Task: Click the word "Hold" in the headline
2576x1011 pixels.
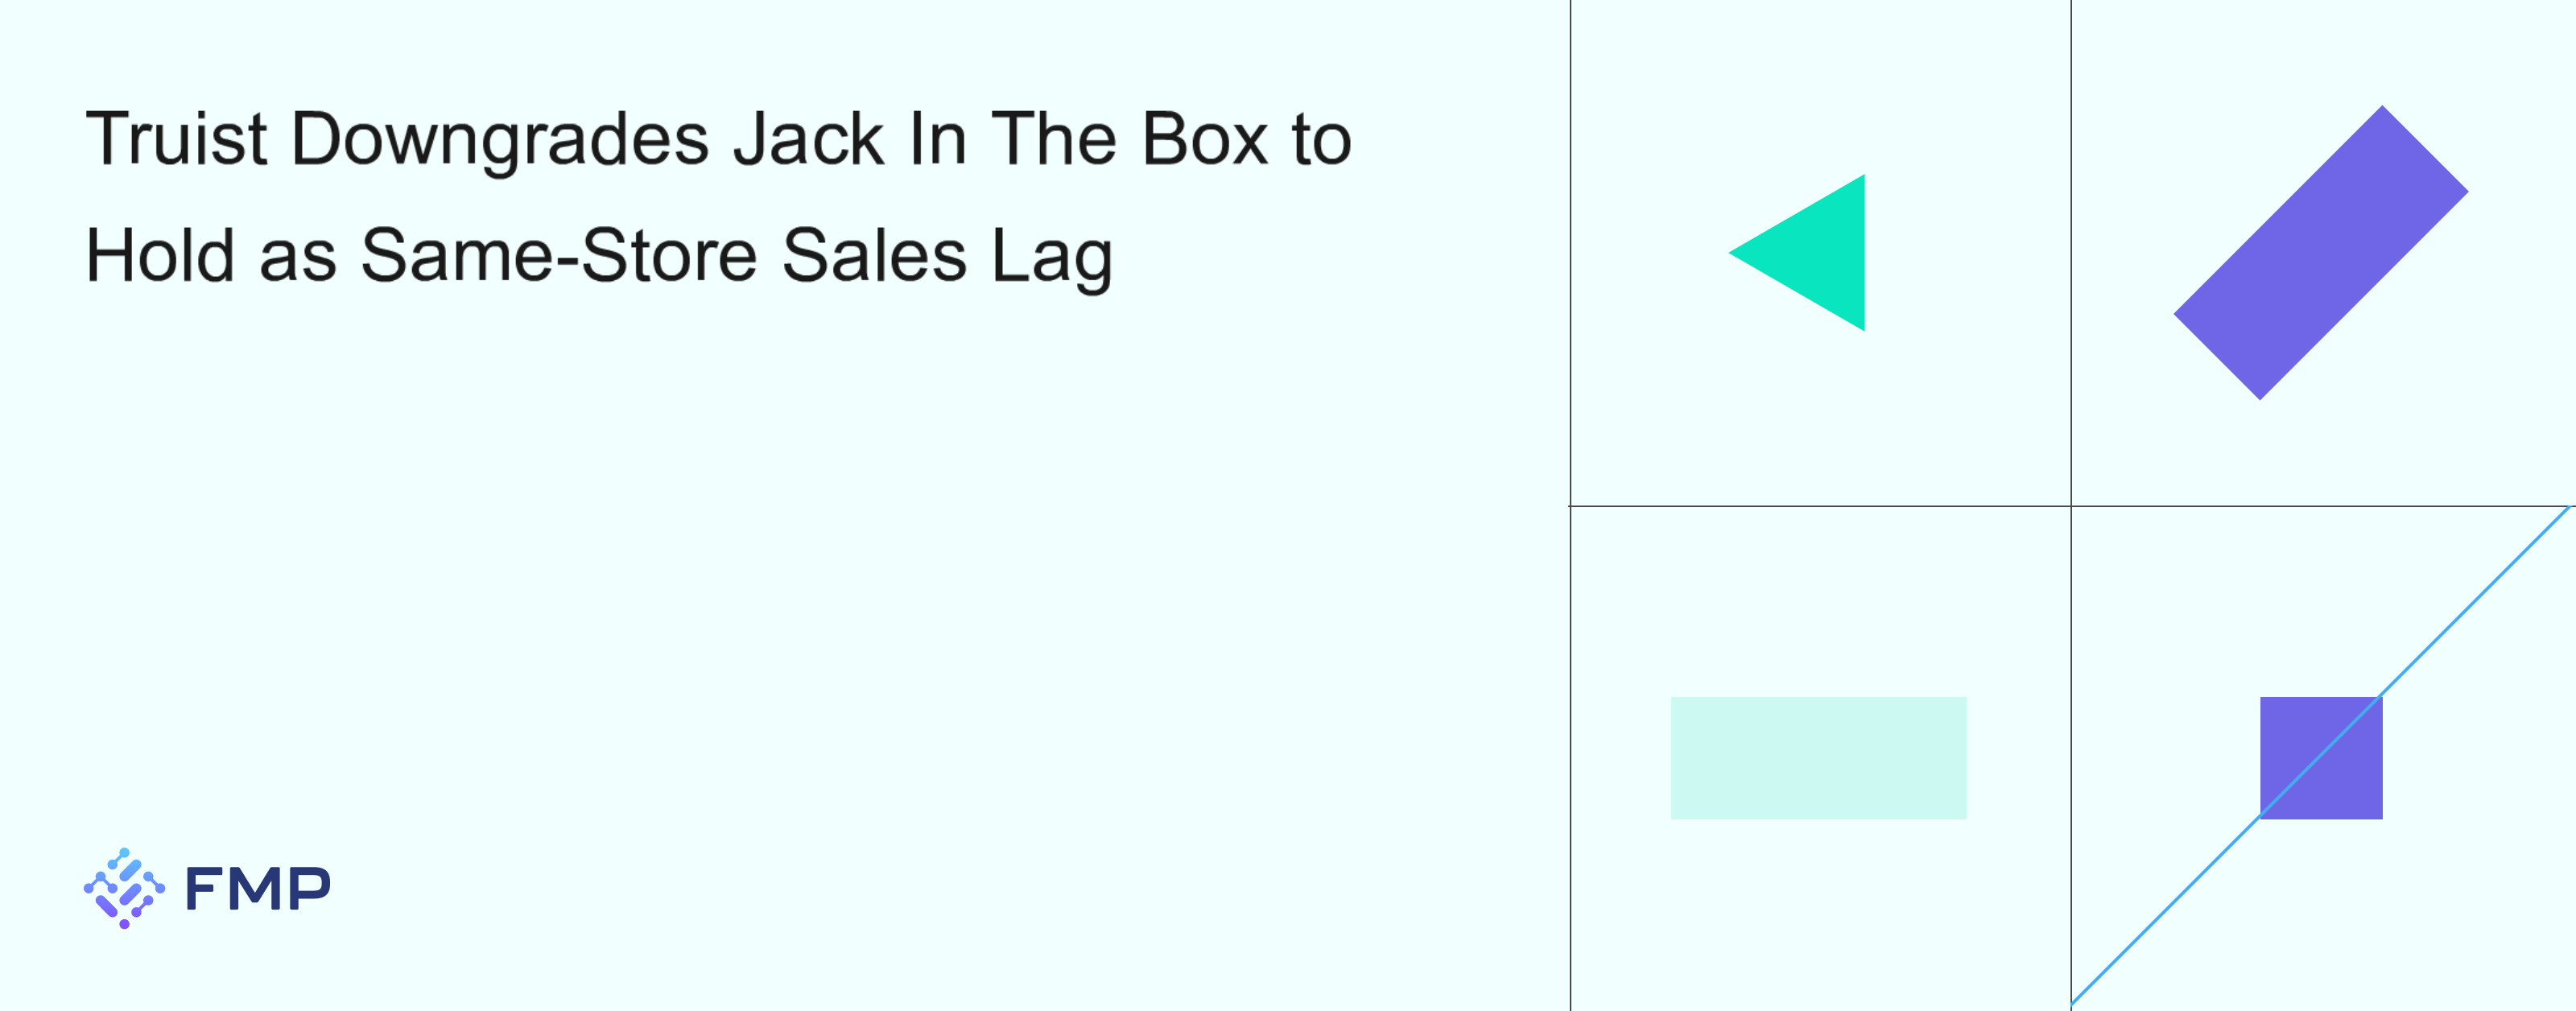Action: [x=161, y=256]
